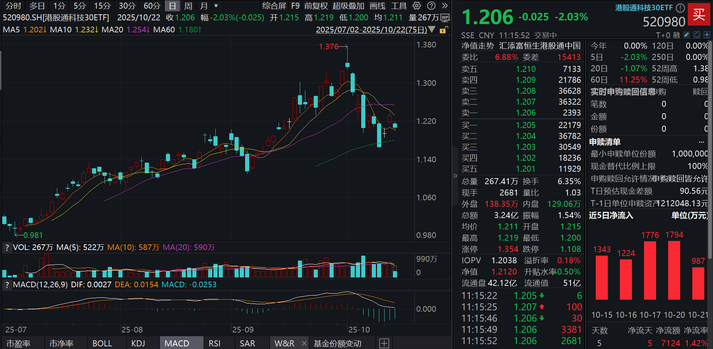Expand more toolbar items via >> chevron
The image size is (713, 349).
click(x=445, y=6)
